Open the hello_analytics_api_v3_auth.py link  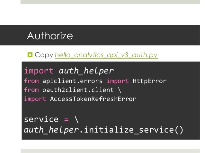coord(107,55)
